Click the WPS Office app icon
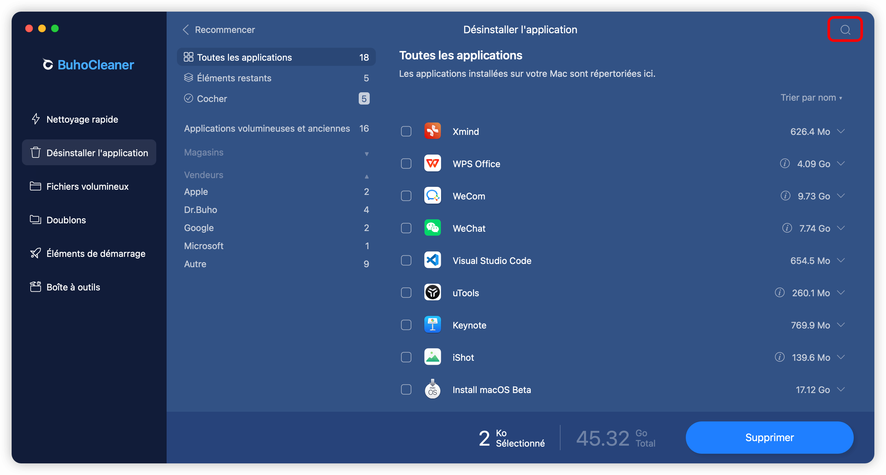Image resolution: width=886 pixels, height=475 pixels. tap(432, 163)
